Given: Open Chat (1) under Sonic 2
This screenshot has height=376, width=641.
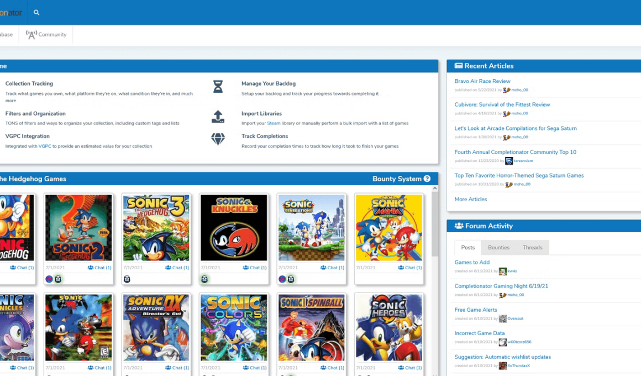Looking at the screenshot, I should [99, 268].
